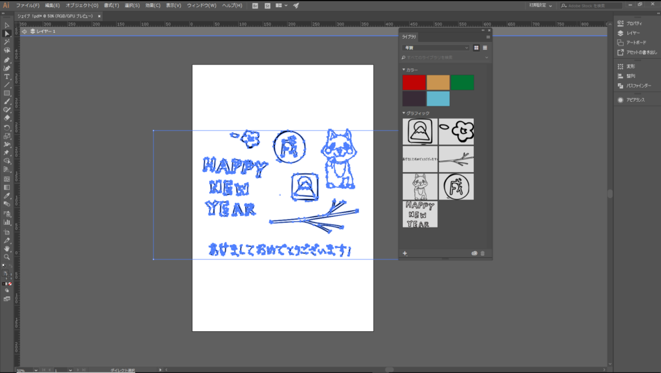Select the Eraser tool
Viewport: 661px width, 373px height.
point(6,118)
